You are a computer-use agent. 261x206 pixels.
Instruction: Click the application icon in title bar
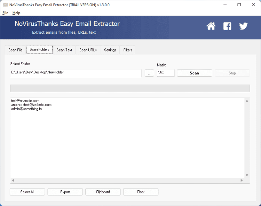[5, 5]
